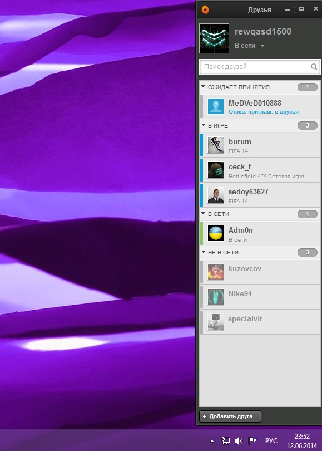Click sedoy63627's avatar picture

coord(216,195)
